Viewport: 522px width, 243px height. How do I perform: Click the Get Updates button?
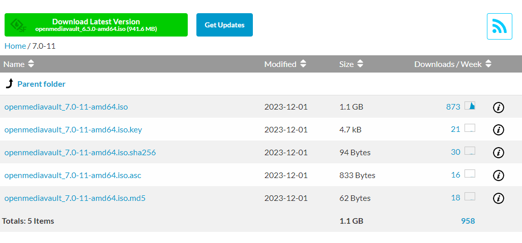tap(224, 25)
